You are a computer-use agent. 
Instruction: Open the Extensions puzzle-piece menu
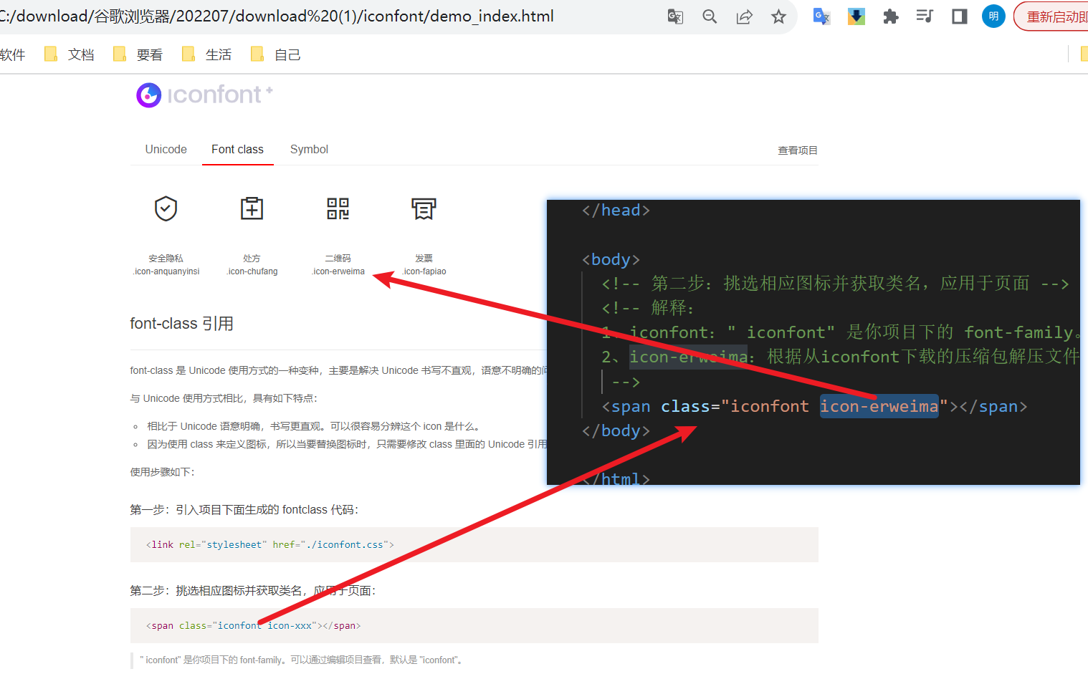point(890,16)
